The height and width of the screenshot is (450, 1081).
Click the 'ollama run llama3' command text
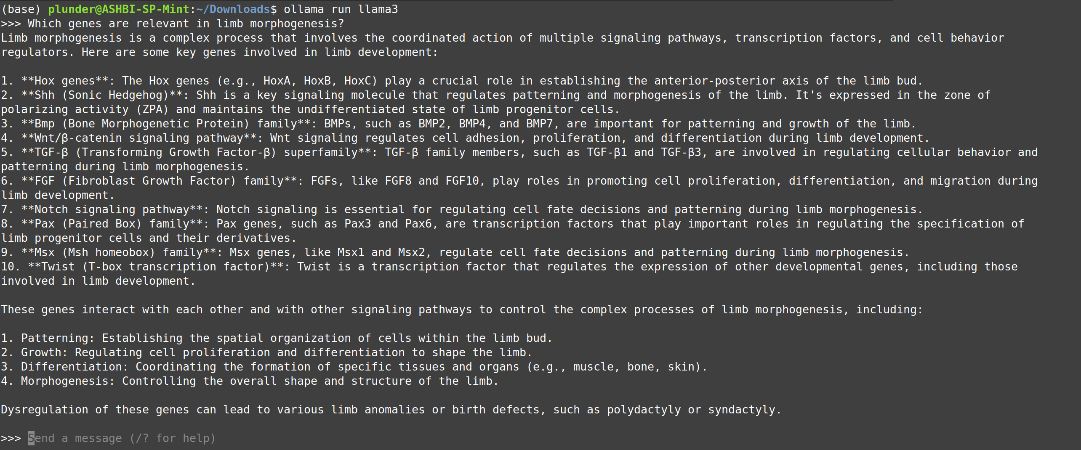coord(341,9)
